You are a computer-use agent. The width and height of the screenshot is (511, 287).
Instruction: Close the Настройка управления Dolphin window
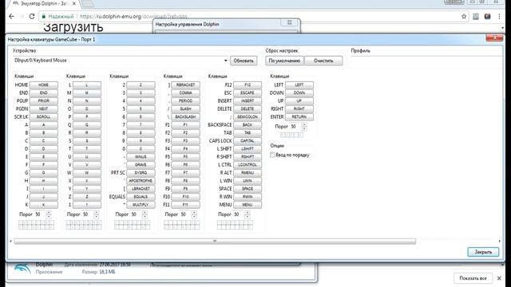[x=289, y=22]
